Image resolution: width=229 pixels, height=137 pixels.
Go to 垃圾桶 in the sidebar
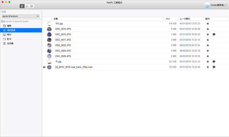(10, 43)
